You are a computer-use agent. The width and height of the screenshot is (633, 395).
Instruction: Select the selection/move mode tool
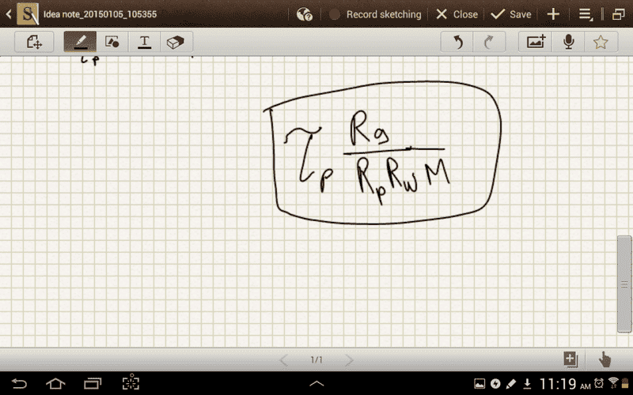pyautogui.click(x=34, y=42)
